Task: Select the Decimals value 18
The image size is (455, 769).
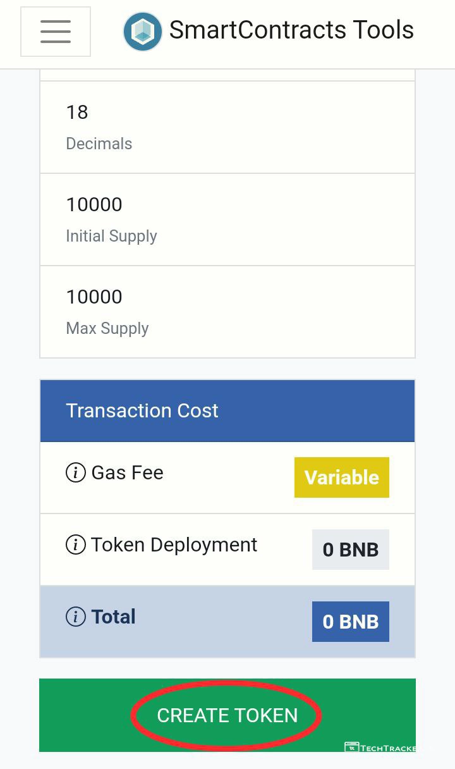Action: pos(77,113)
